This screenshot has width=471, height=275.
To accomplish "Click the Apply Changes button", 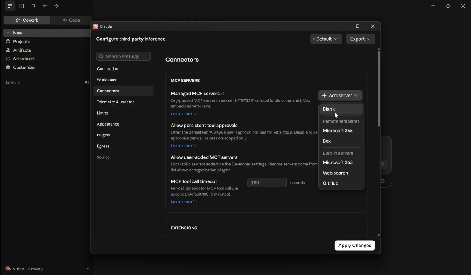I will coord(354,245).
